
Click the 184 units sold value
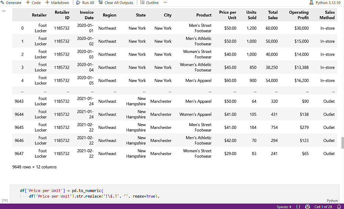click(x=253, y=128)
